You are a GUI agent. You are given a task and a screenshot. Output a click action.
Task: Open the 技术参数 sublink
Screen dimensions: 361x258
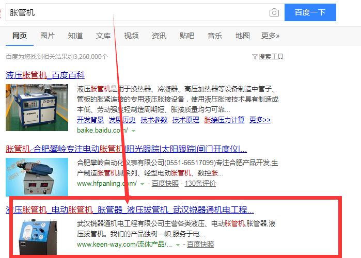pos(154,120)
